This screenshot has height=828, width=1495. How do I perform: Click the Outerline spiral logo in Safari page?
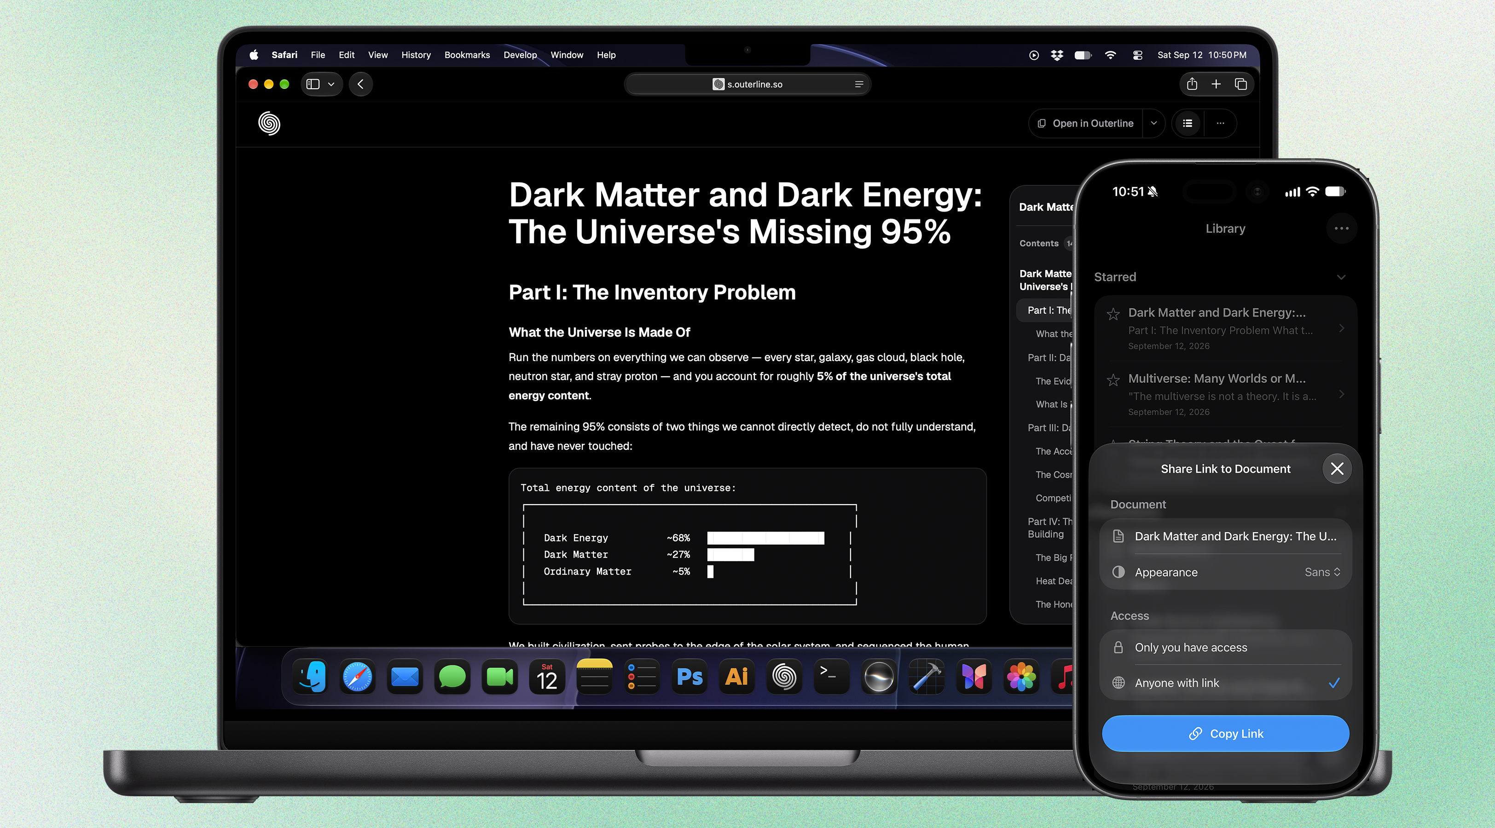coord(269,123)
